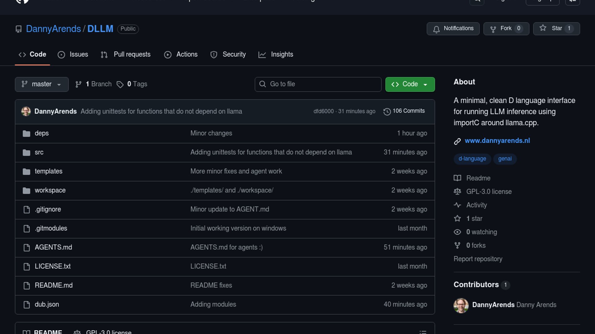Click the commit history clock icon
This screenshot has width=595, height=334.
(387, 111)
